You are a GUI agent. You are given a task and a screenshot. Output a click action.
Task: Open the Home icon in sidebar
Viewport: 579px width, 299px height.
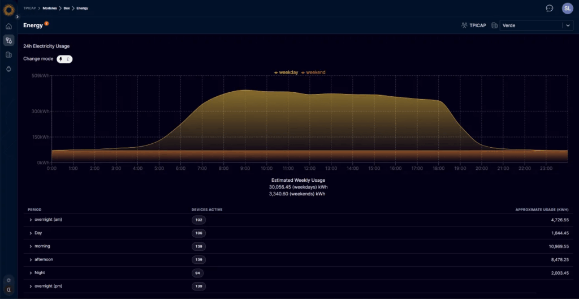click(8, 27)
